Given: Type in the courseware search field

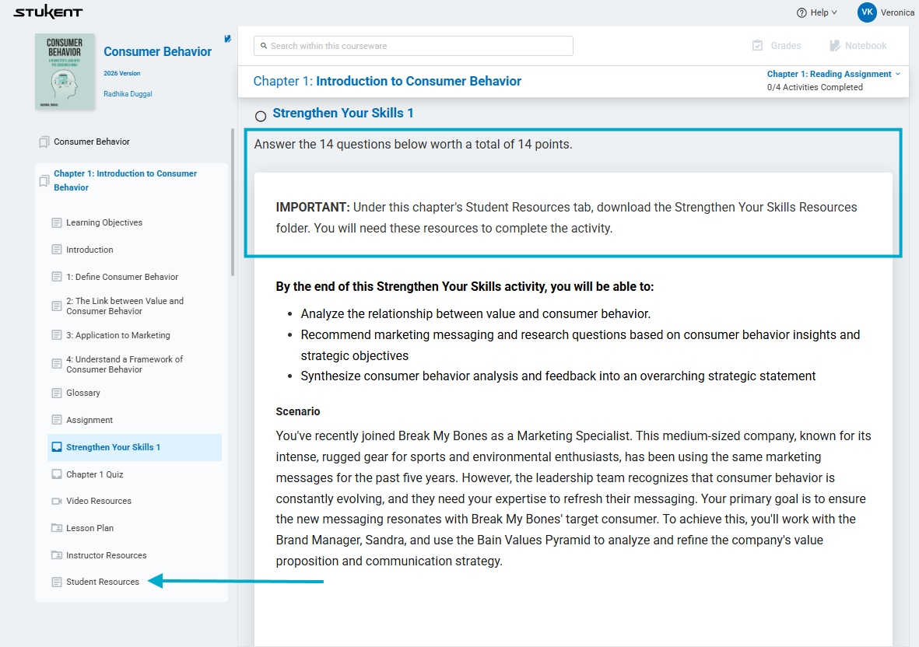Looking at the screenshot, I should click(x=413, y=46).
